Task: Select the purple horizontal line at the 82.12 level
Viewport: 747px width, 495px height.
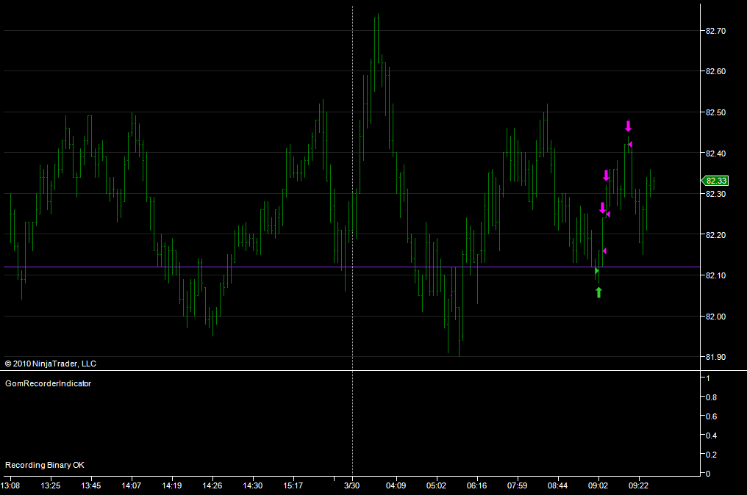Action: point(351,267)
